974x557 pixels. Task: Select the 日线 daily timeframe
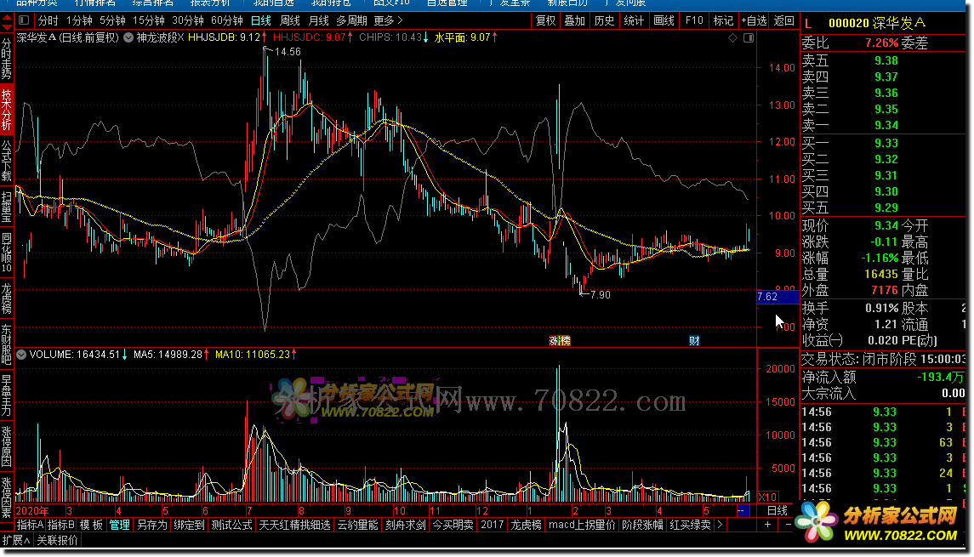(261, 20)
